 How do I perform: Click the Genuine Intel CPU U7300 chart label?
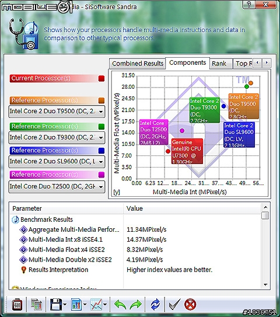(x=187, y=151)
